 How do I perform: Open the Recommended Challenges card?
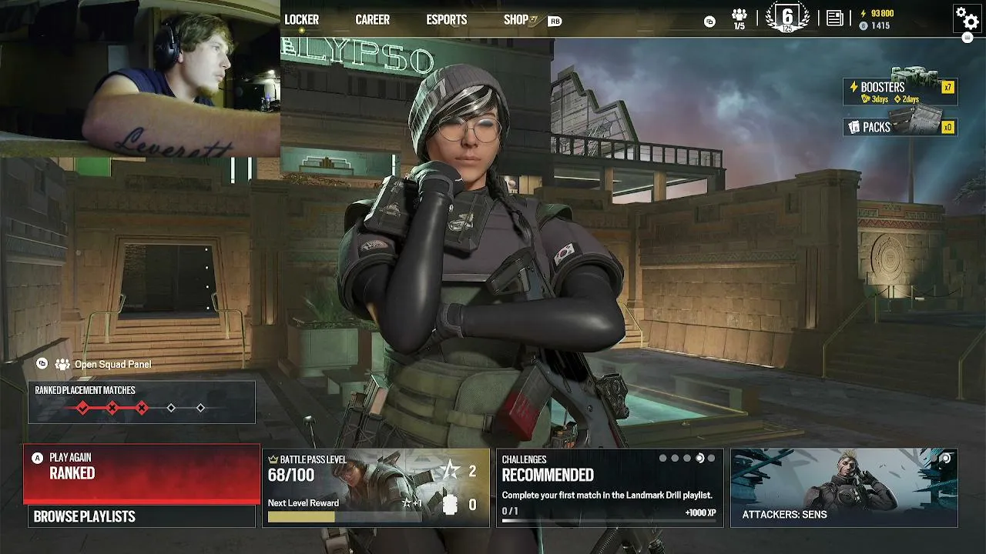610,488
